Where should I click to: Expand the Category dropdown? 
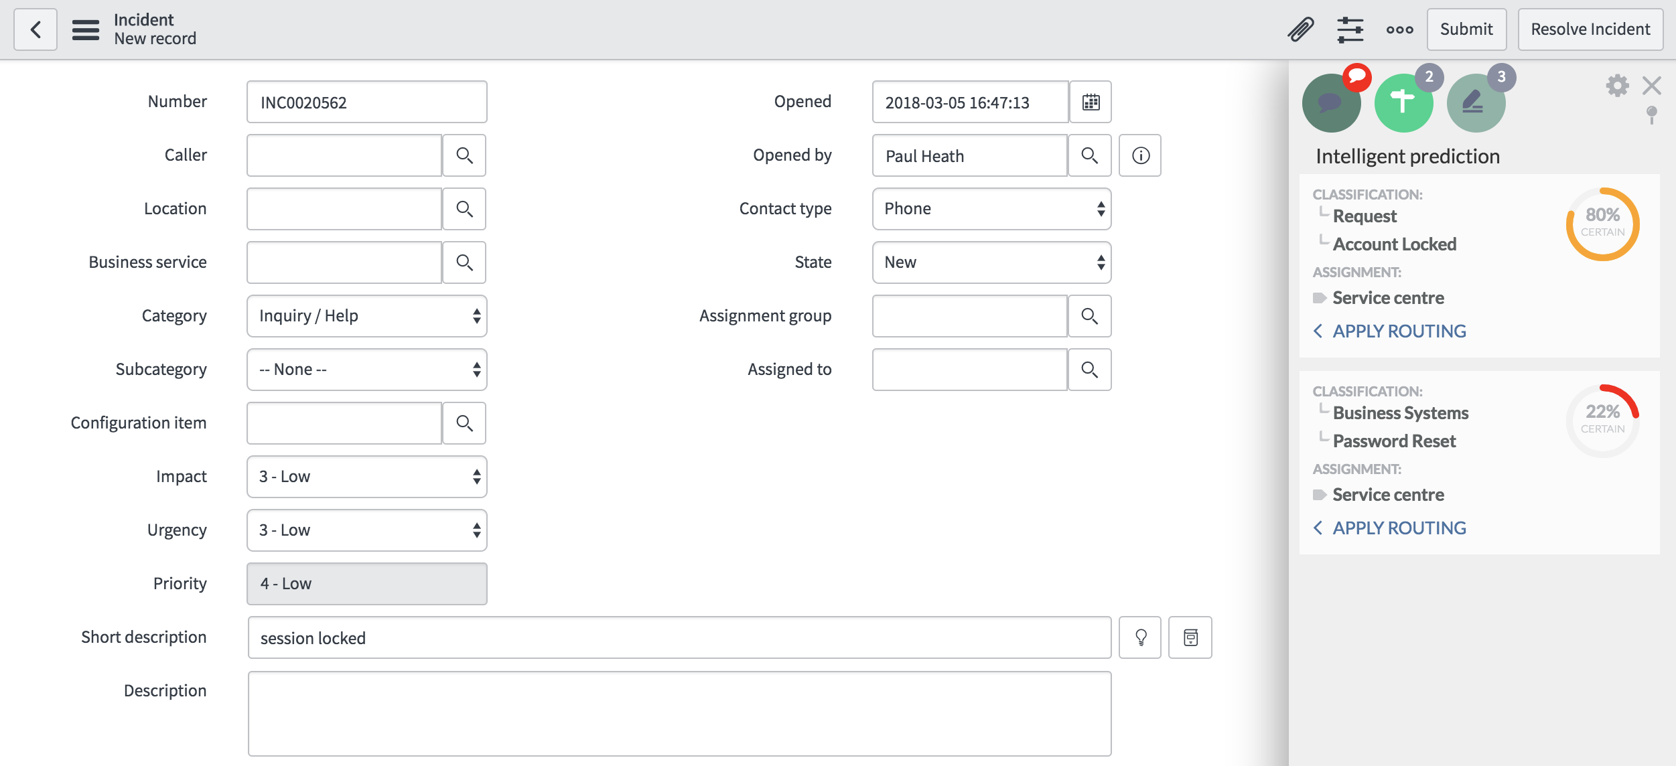point(366,316)
